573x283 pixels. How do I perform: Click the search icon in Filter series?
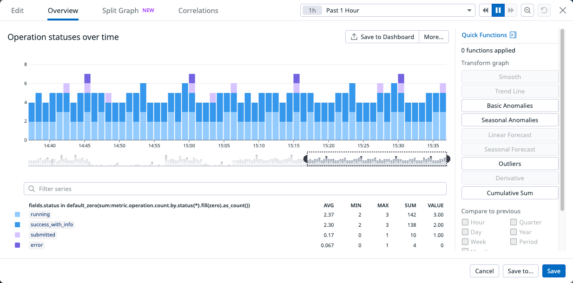31,189
